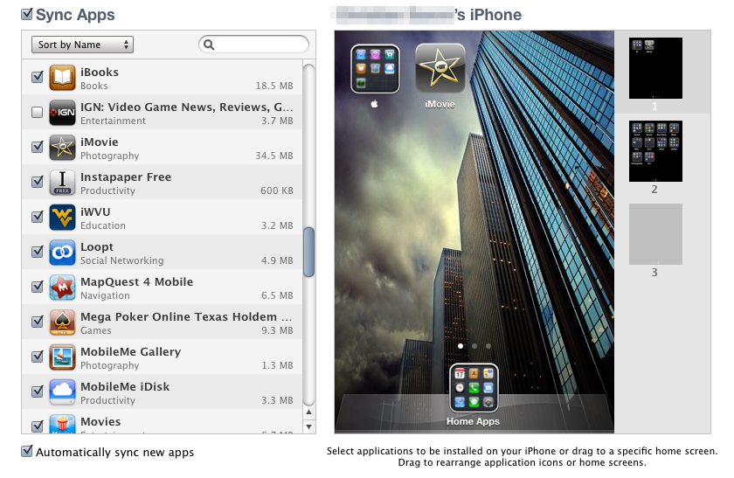Select home screen thumbnail 1
734x478 pixels.
coord(655,68)
